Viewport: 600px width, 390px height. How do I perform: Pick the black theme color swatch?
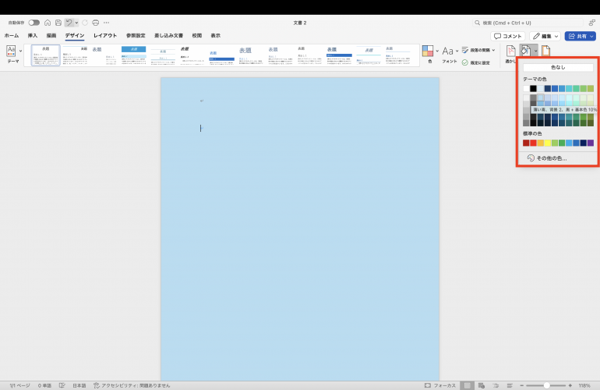click(534, 89)
